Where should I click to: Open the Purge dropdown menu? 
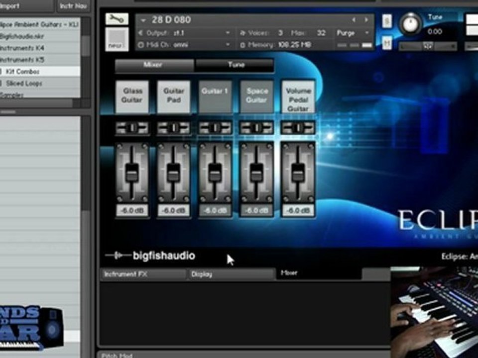point(353,33)
